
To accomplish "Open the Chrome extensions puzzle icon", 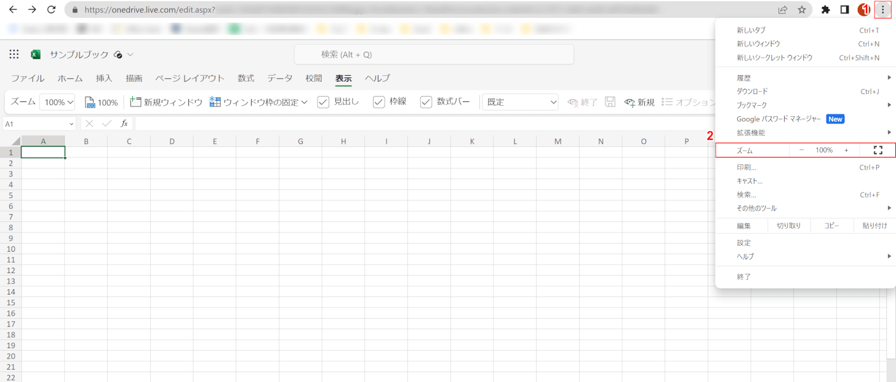I will coord(826,10).
